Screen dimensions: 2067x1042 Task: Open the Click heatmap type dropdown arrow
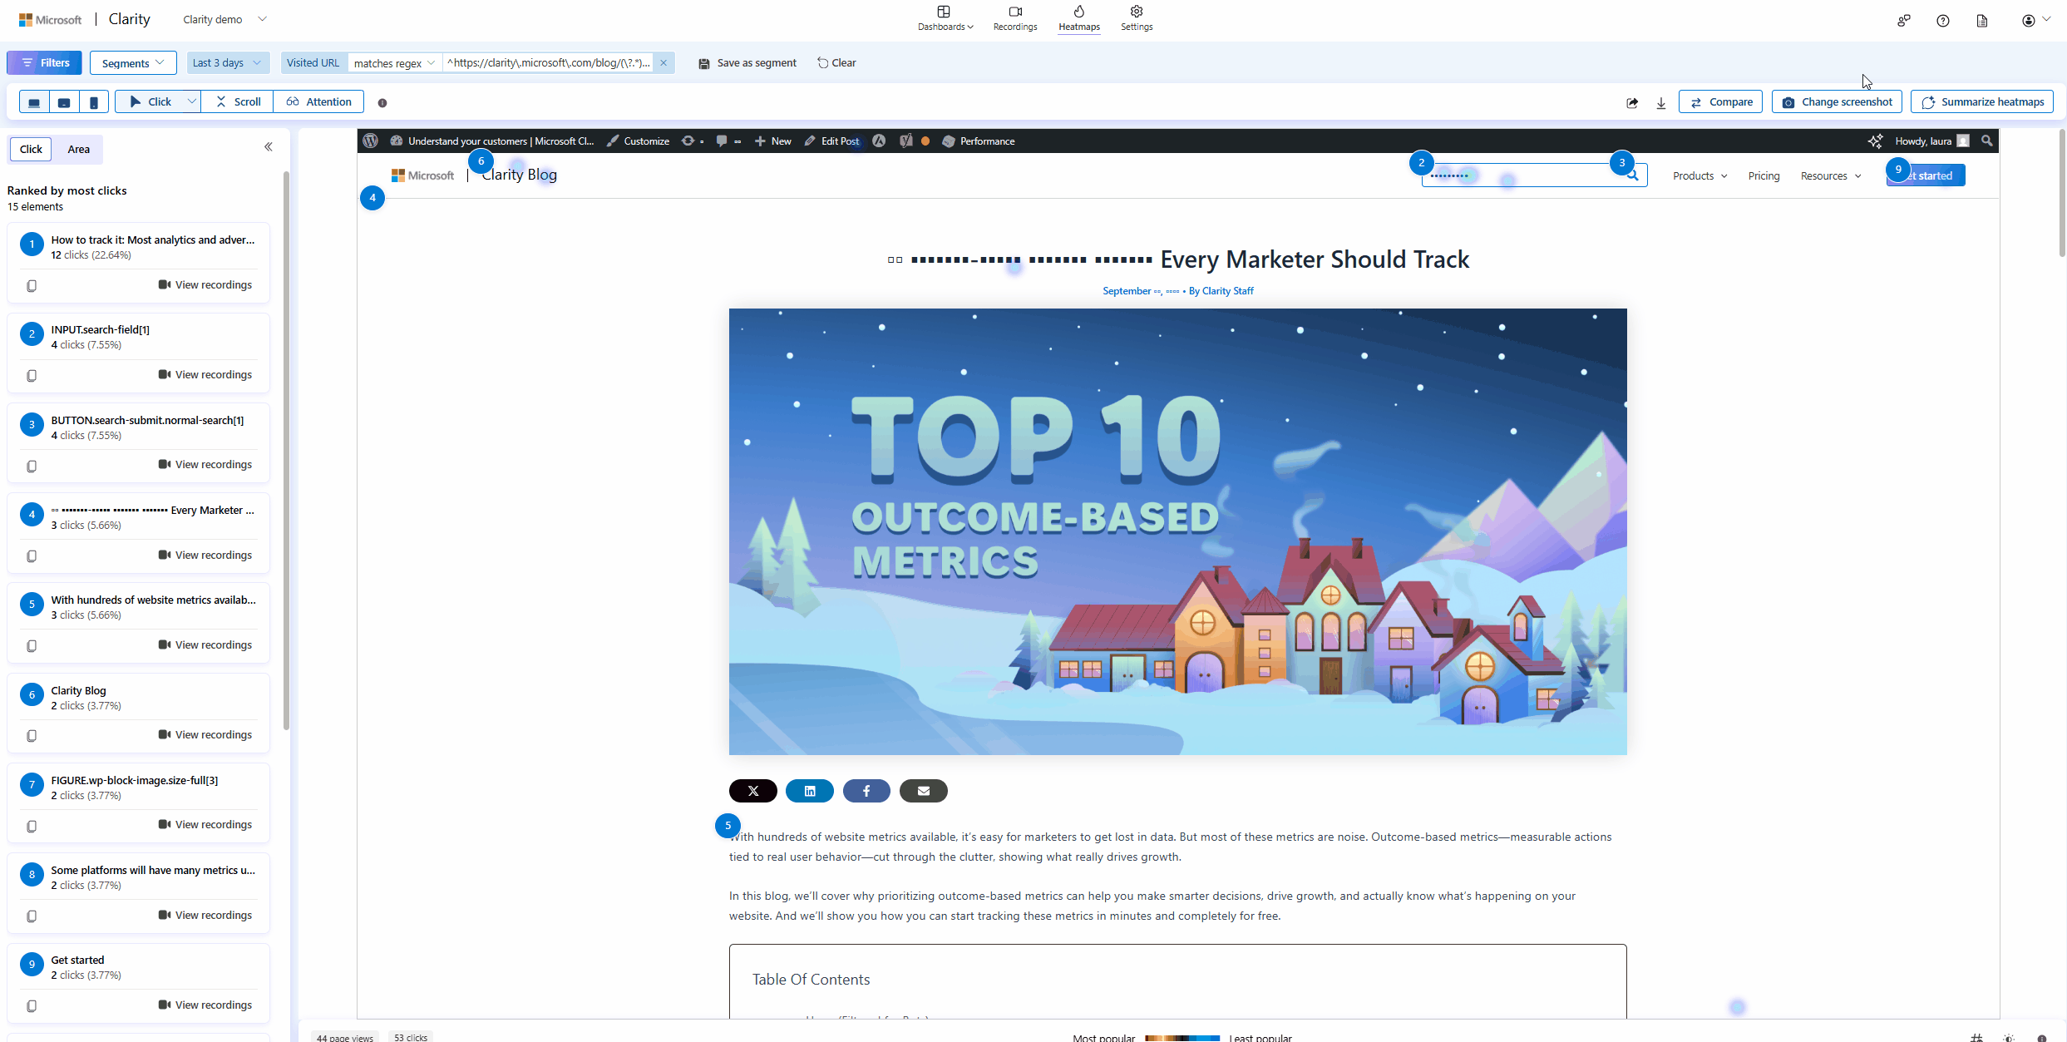pyautogui.click(x=192, y=102)
